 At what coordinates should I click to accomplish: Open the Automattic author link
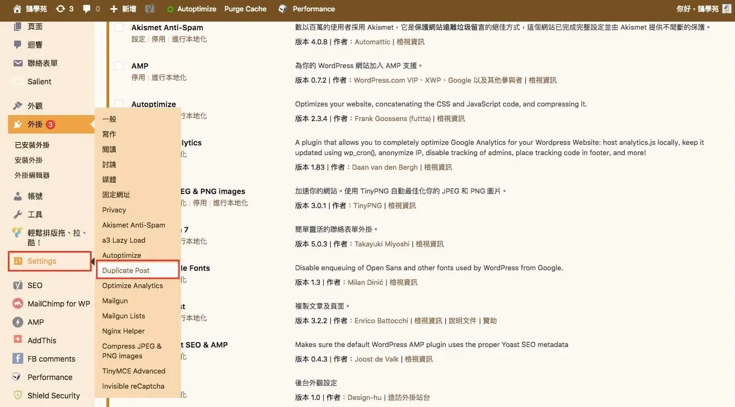pos(372,42)
